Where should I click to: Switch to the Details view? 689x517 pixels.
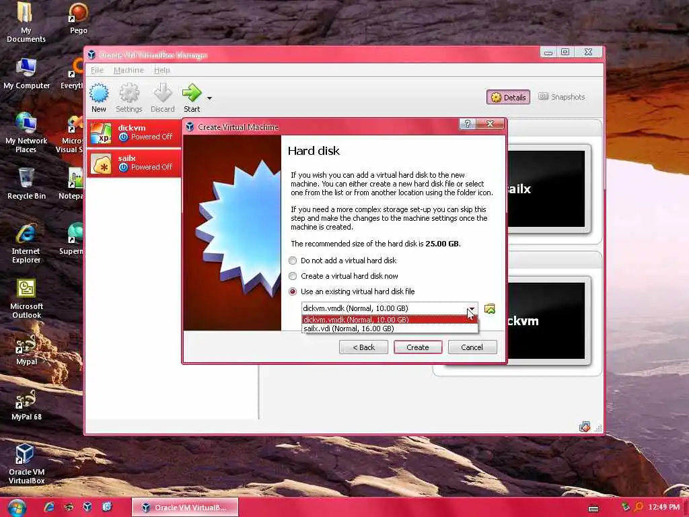[x=509, y=97]
